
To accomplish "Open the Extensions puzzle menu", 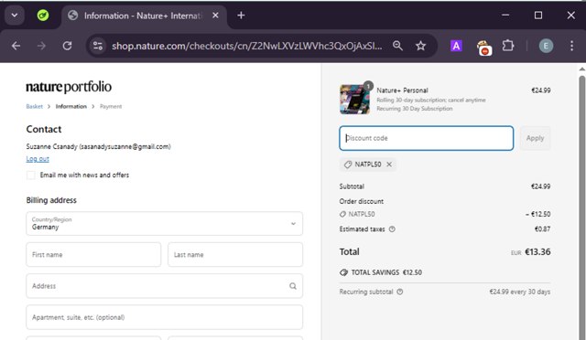I will 508,46.
